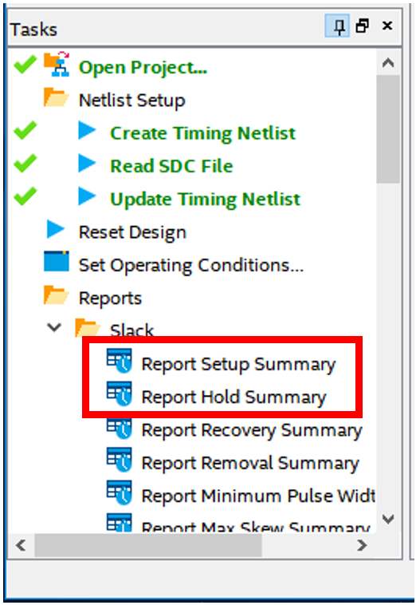This screenshot has height=605, width=416.
Task: Open the Open Project... link
Action: (x=143, y=68)
